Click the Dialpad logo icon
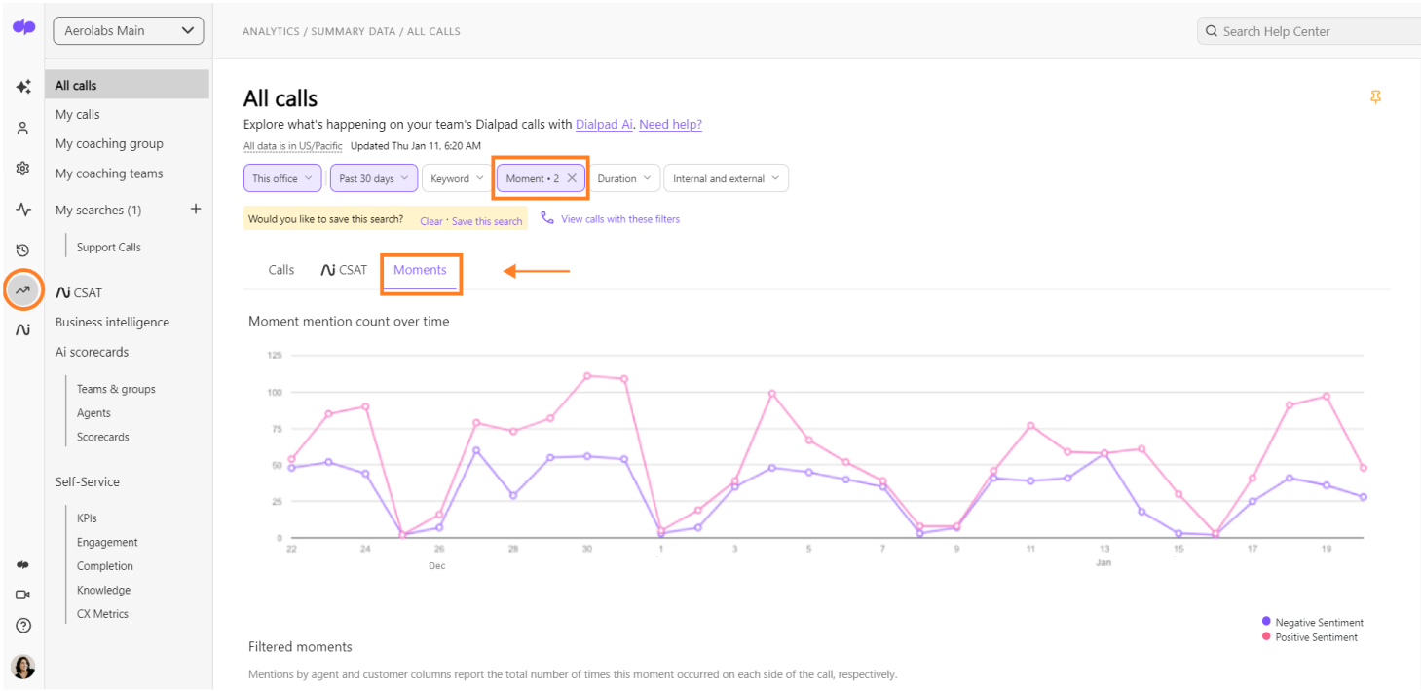1421x691 pixels. click(x=23, y=27)
